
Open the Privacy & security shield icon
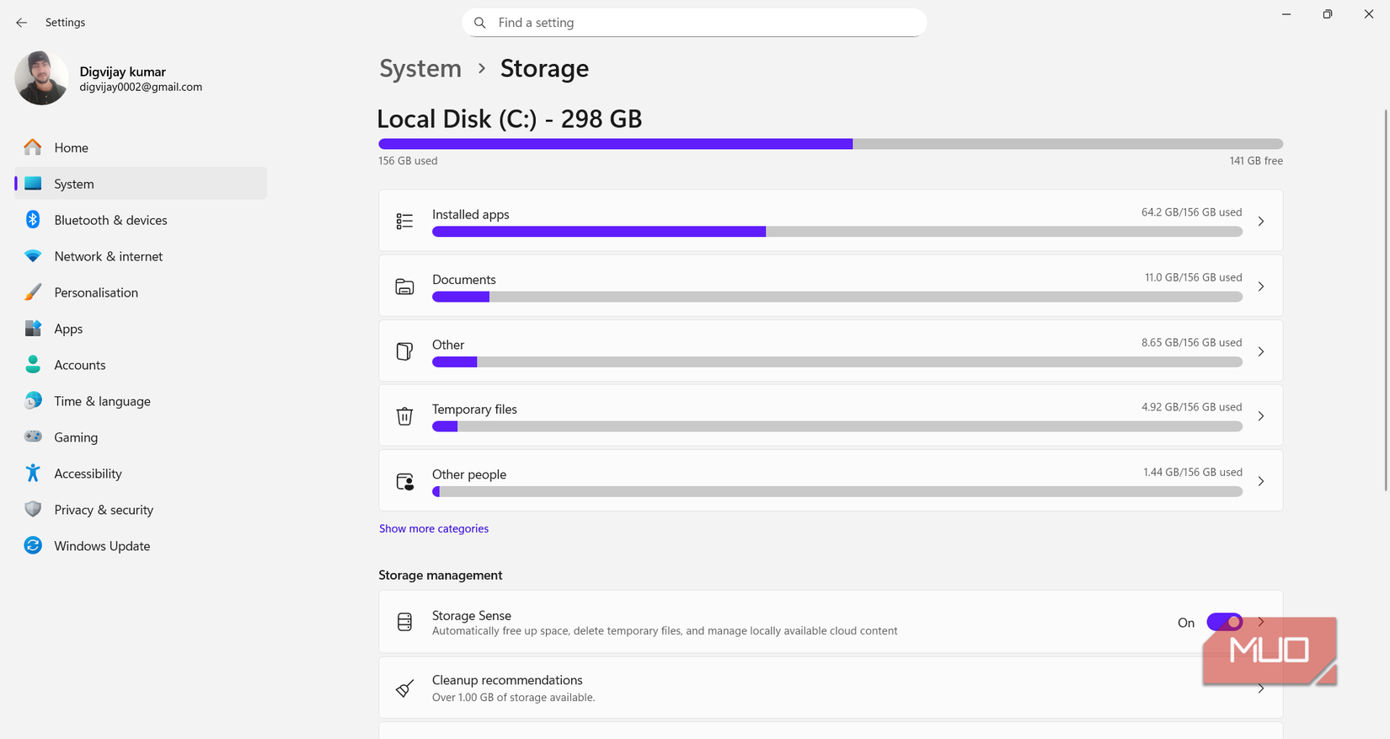(33, 509)
